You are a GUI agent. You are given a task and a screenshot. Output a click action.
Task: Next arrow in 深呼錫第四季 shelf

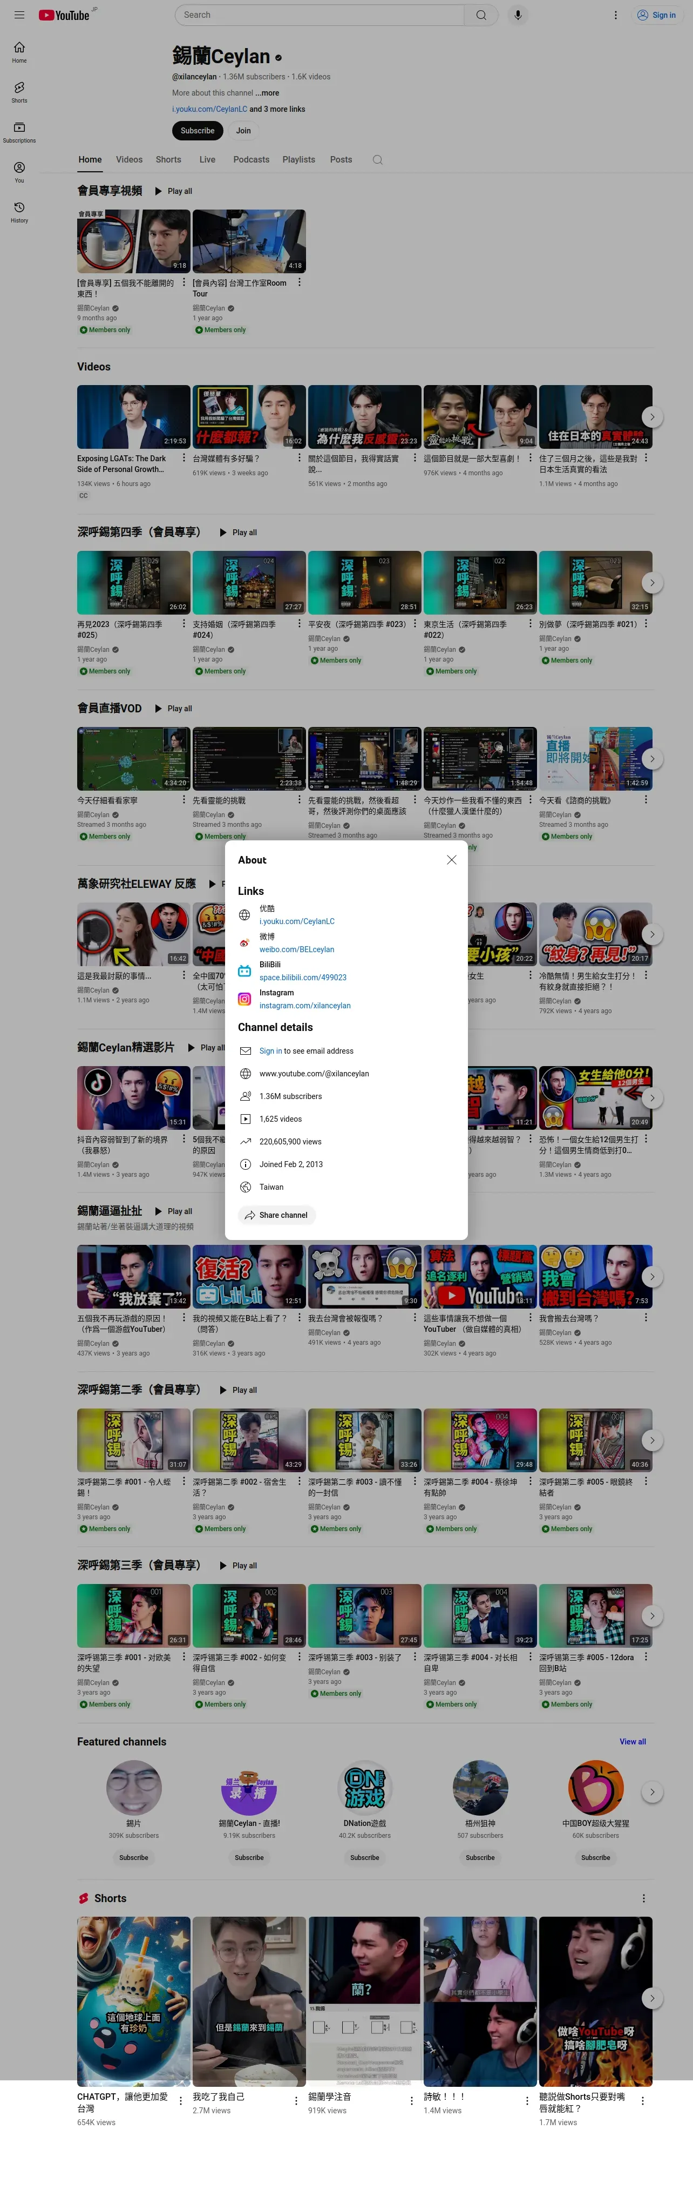[652, 583]
